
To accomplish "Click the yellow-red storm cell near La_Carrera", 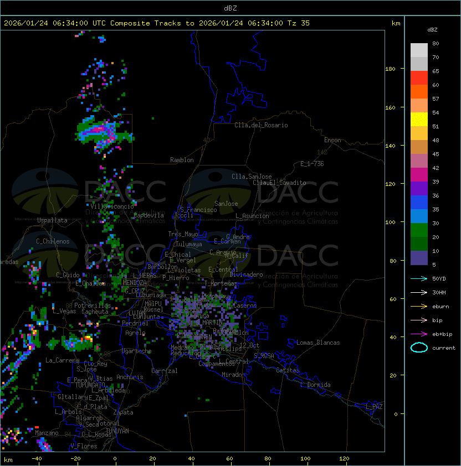I will [x=88, y=338].
